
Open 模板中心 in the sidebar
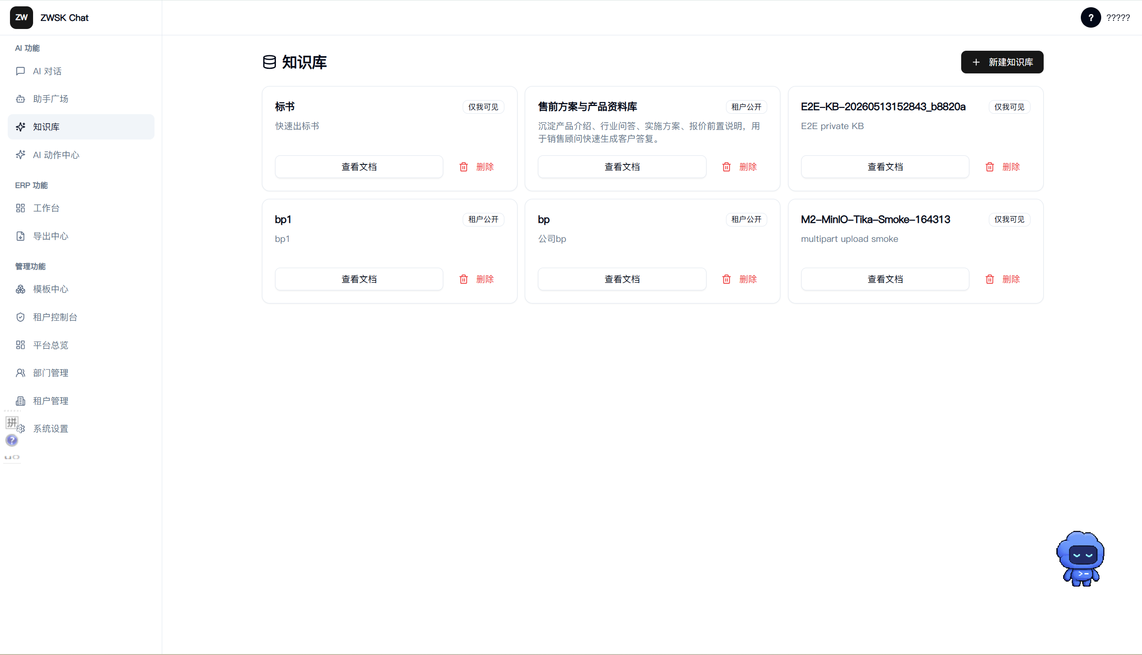[x=81, y=289]
